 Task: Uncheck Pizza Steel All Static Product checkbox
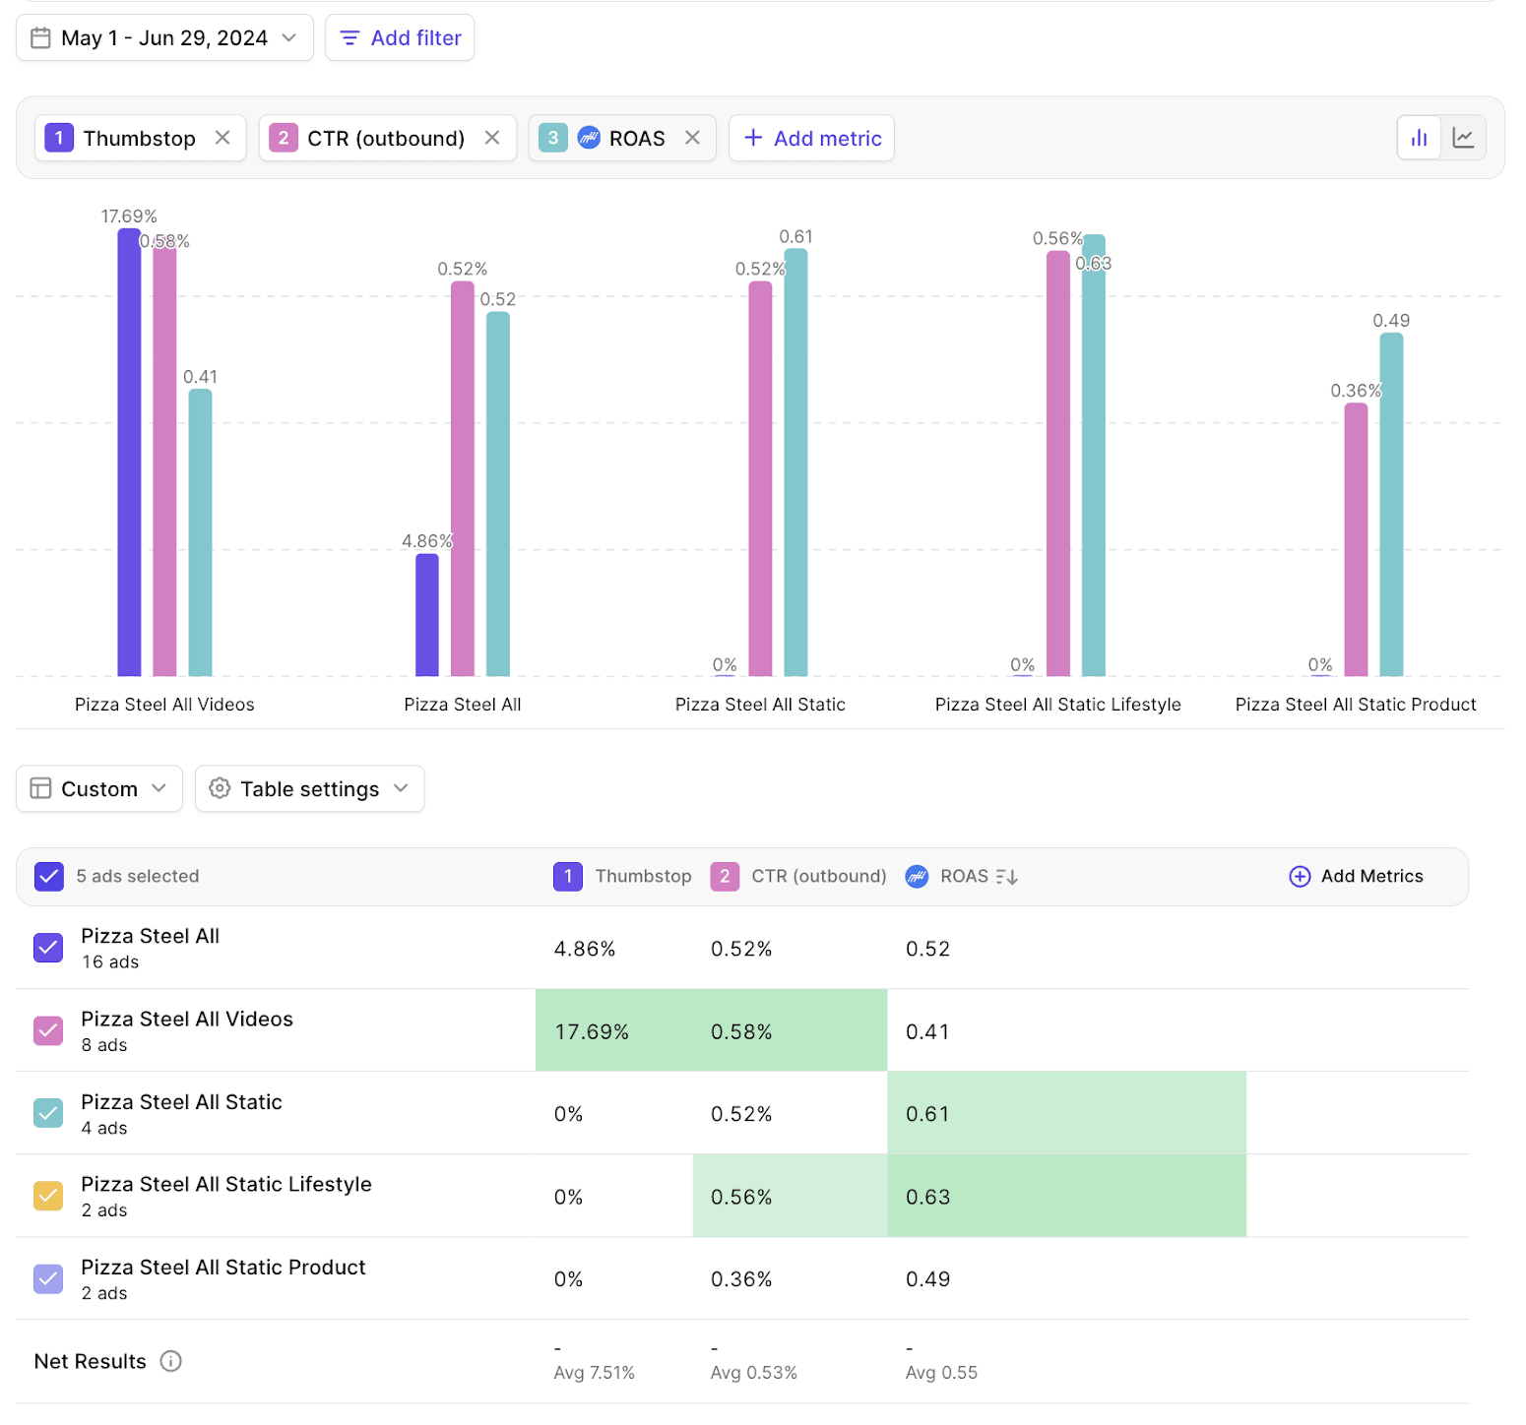(x=48, y=1278)
